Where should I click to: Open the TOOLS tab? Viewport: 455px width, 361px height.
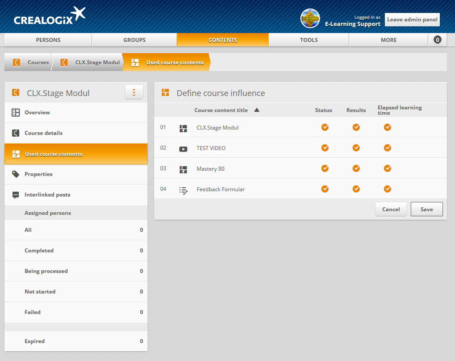[308, 40]
